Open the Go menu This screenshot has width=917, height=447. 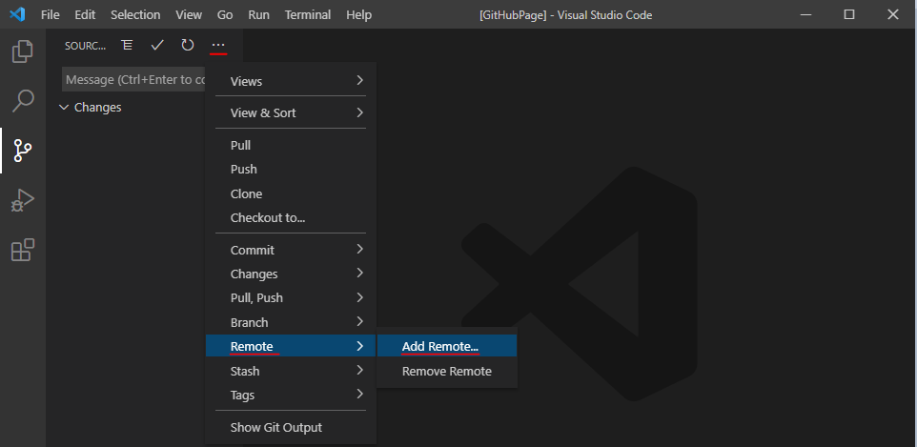pyautogui.click(x=225, y=14)
